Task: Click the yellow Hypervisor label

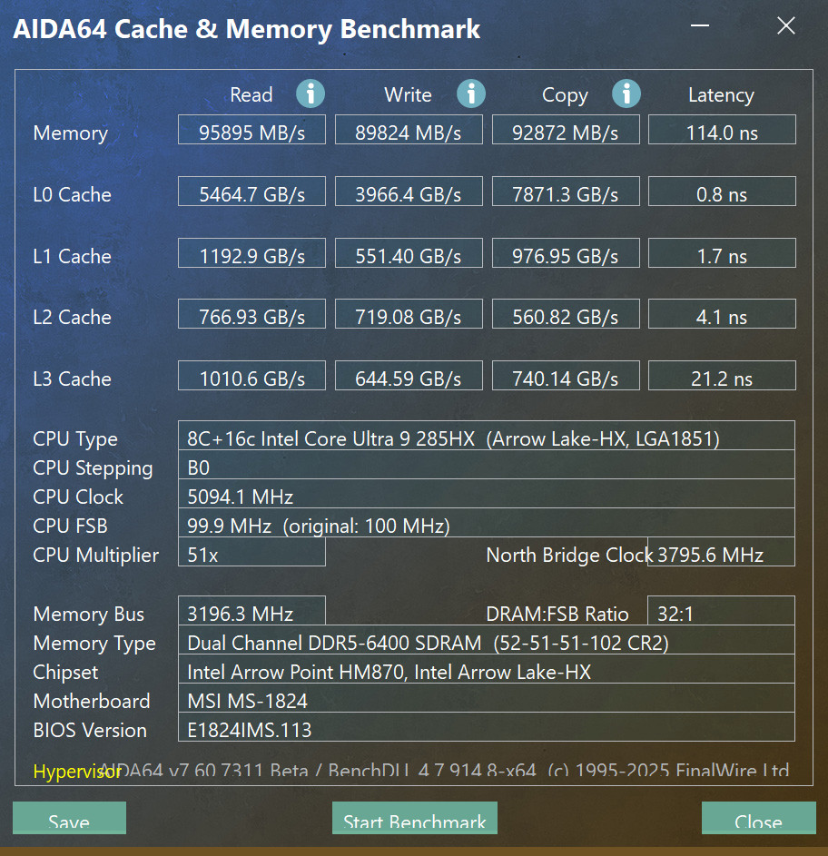Action: 77,771
